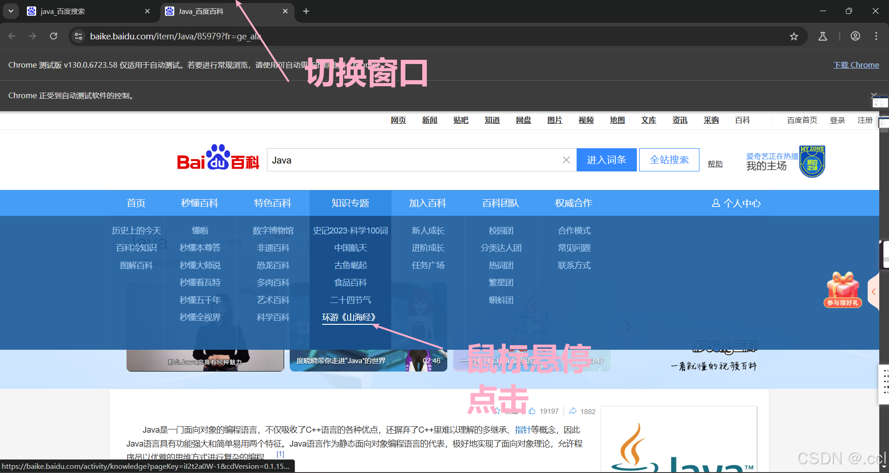Viewport: 889px width, 473px height.
Task: Open the tab search dropdown arrow
Action: pos(11,11)
